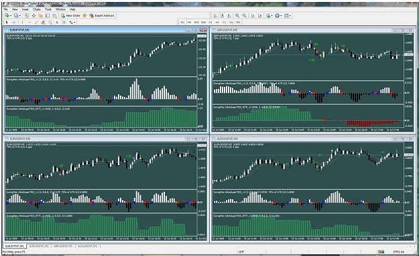Screen dimensions: 419x256
Task: Select the MN timeframe button
Action: tap(238, 22)
